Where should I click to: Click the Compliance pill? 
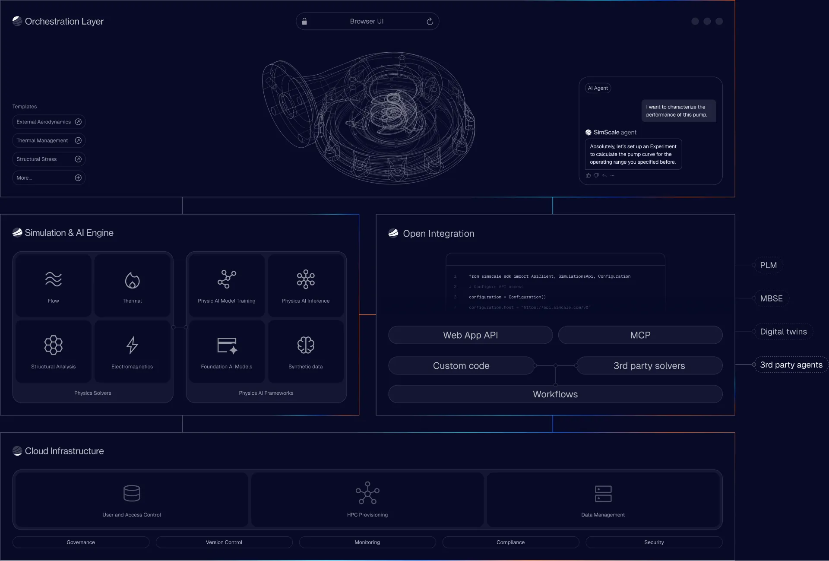[511, 542]
